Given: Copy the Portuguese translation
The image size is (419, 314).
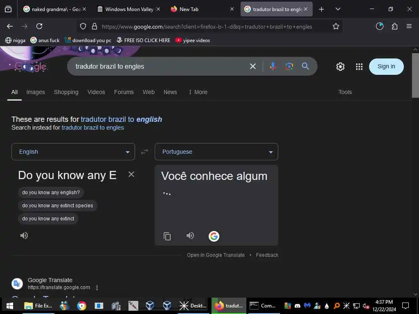Looking at the screenshot, I should (x=167, y=236).
